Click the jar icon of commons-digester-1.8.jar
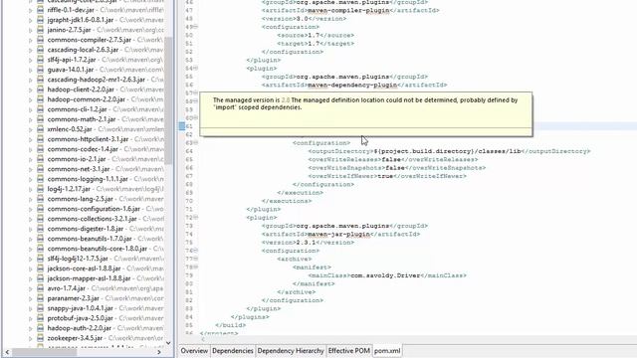This screenshot has height=358, width=637. tap(40, 229)
